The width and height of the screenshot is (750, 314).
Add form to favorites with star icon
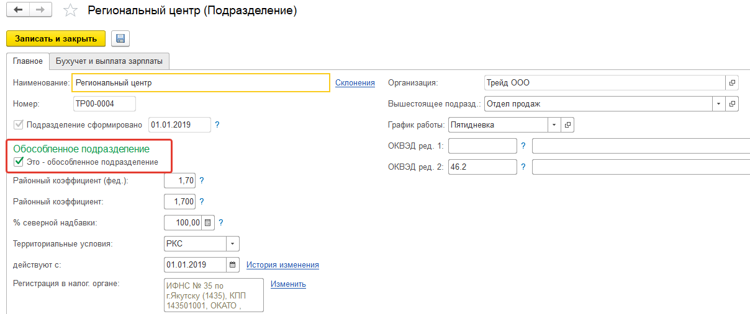71,11
